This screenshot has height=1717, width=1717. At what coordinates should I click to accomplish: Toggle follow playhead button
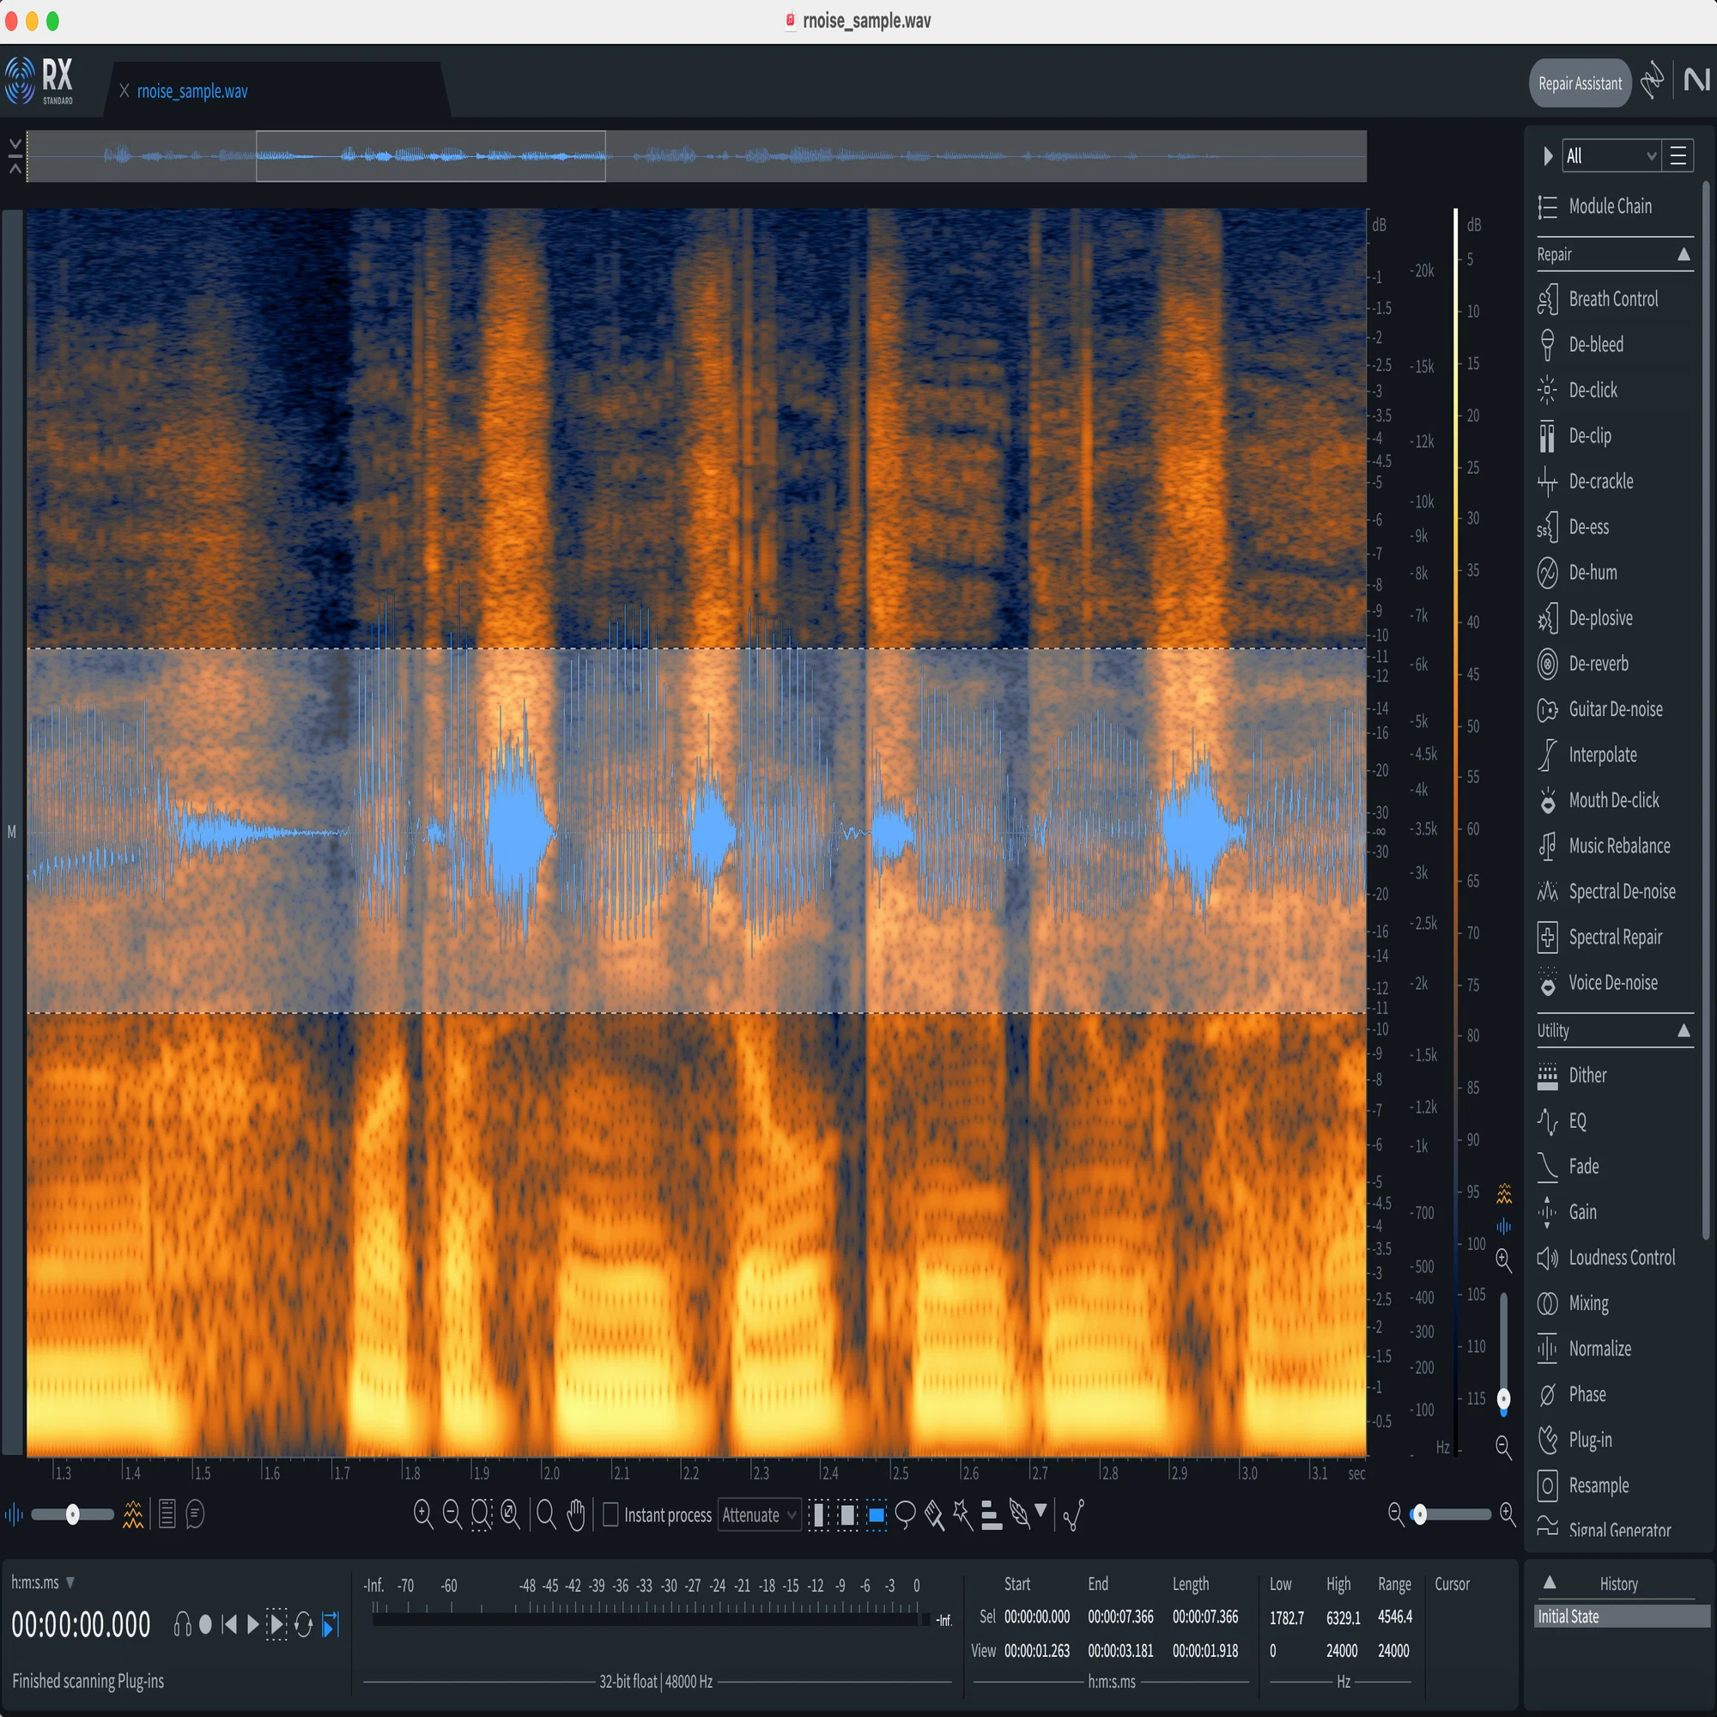pyautogui.click(x=330, y=1624)
